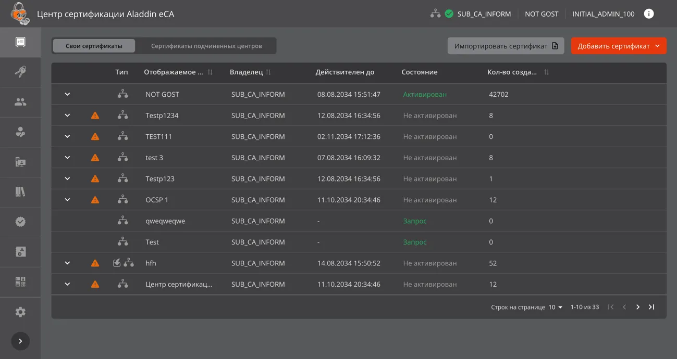Click the warning icon on OCSP 1 row
The image size is (677, 359).
click(95, 200)
